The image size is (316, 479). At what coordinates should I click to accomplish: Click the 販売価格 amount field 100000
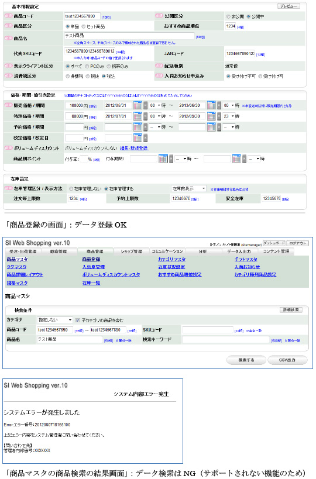pos(74,105)
